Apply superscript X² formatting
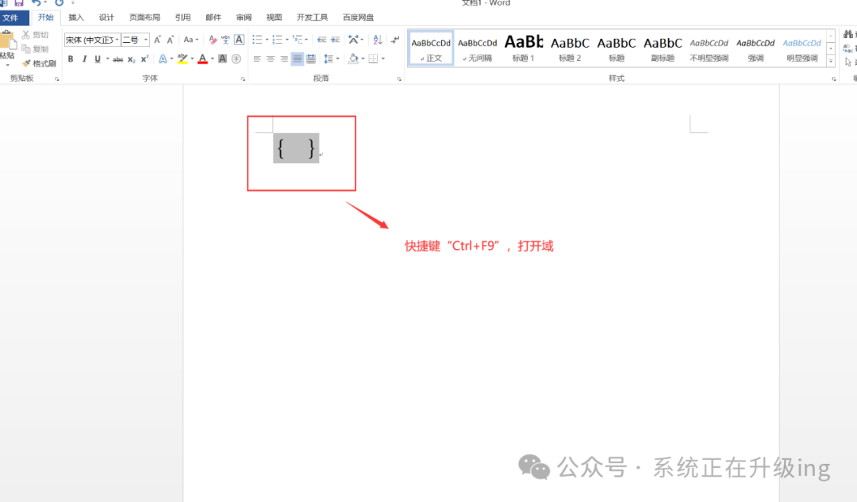This screenshot has height=502, width=857. tap(144, 59)
